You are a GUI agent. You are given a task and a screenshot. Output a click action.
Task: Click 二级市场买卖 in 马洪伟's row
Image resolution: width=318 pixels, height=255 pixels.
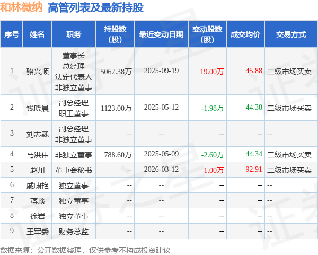289,155
